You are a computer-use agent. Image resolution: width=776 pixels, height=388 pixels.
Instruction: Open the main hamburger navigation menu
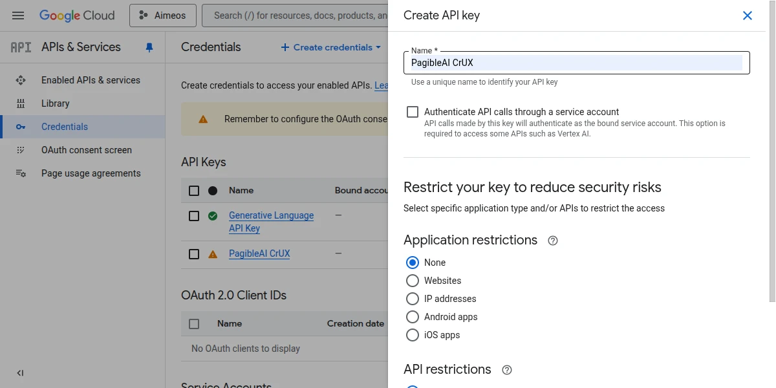pyautogui.click(x=18, y=16)
